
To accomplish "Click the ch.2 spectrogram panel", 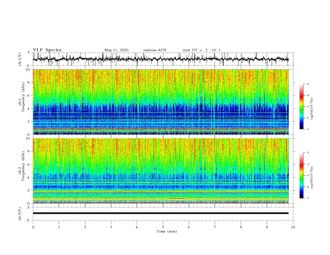I will click(x=161, y=171).
